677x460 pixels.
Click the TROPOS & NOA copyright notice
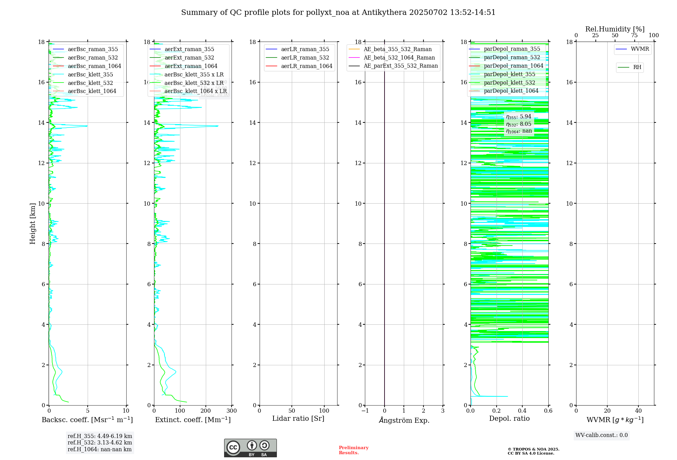coord(533,451)
